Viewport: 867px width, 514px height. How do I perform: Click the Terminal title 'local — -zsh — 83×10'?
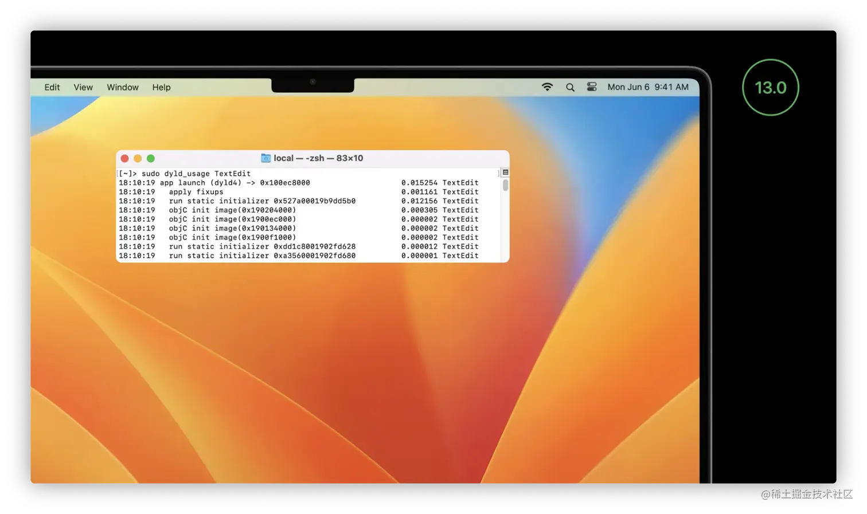coord(318,158)
